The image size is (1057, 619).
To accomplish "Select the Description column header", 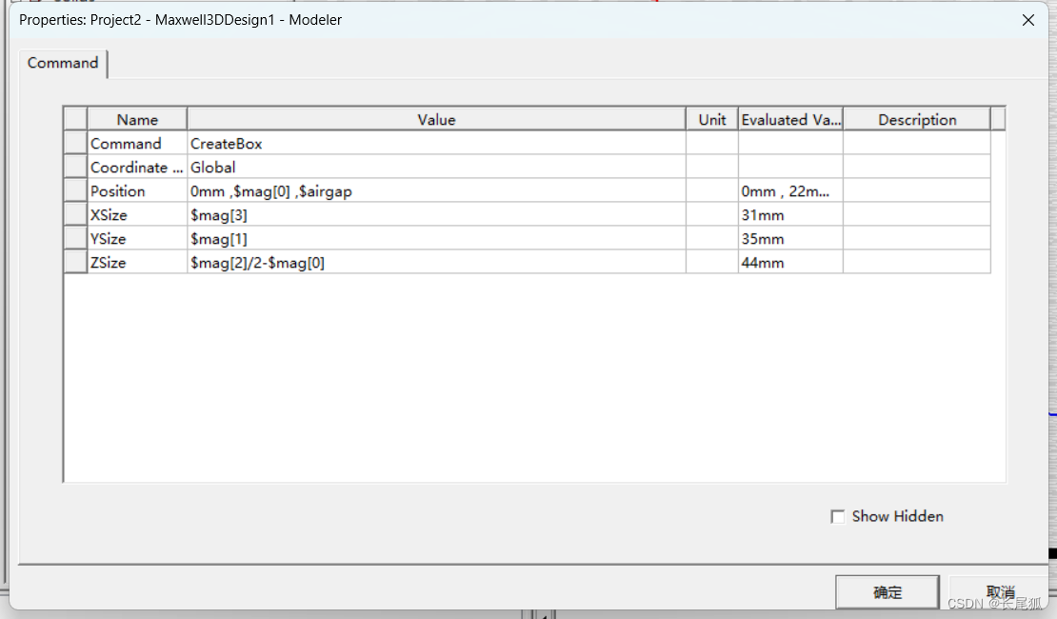I will [916, 119].
